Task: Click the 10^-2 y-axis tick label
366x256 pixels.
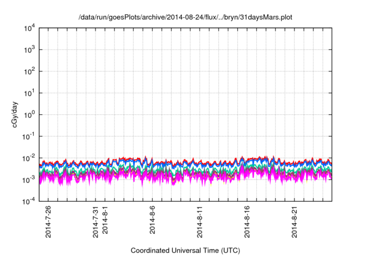Action: pos(29,158)
